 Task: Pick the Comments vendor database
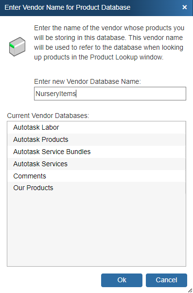pyautogui.click(x=96, y=176)
